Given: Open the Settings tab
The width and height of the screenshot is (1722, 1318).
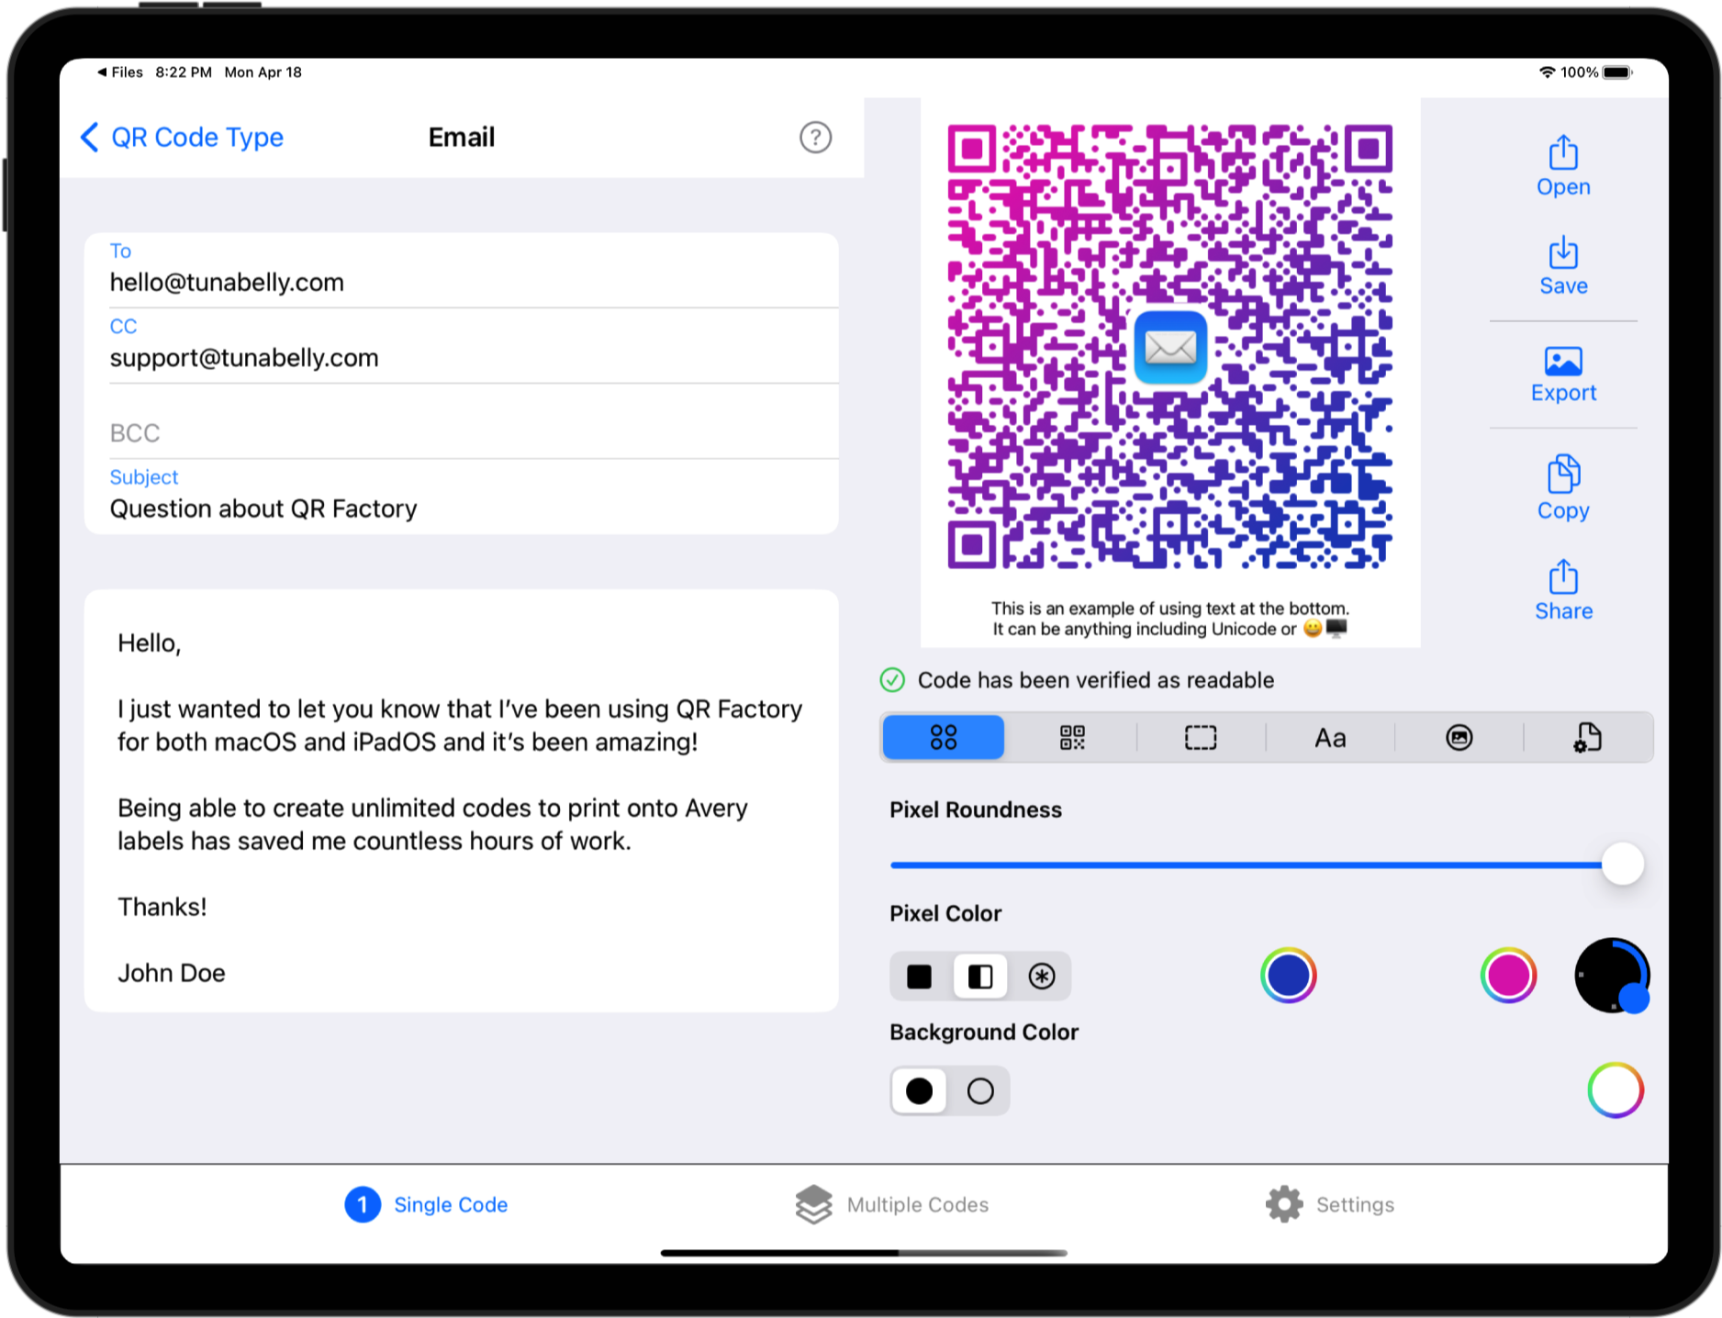Looking at the screenshot, I should pos(1330,1205).
